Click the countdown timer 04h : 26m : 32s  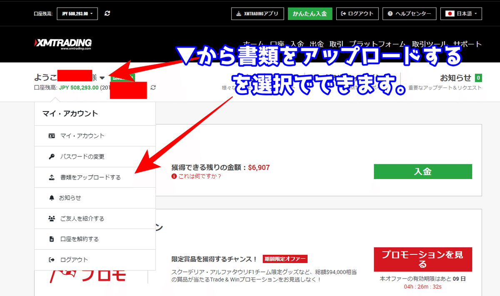coord(422,287)
